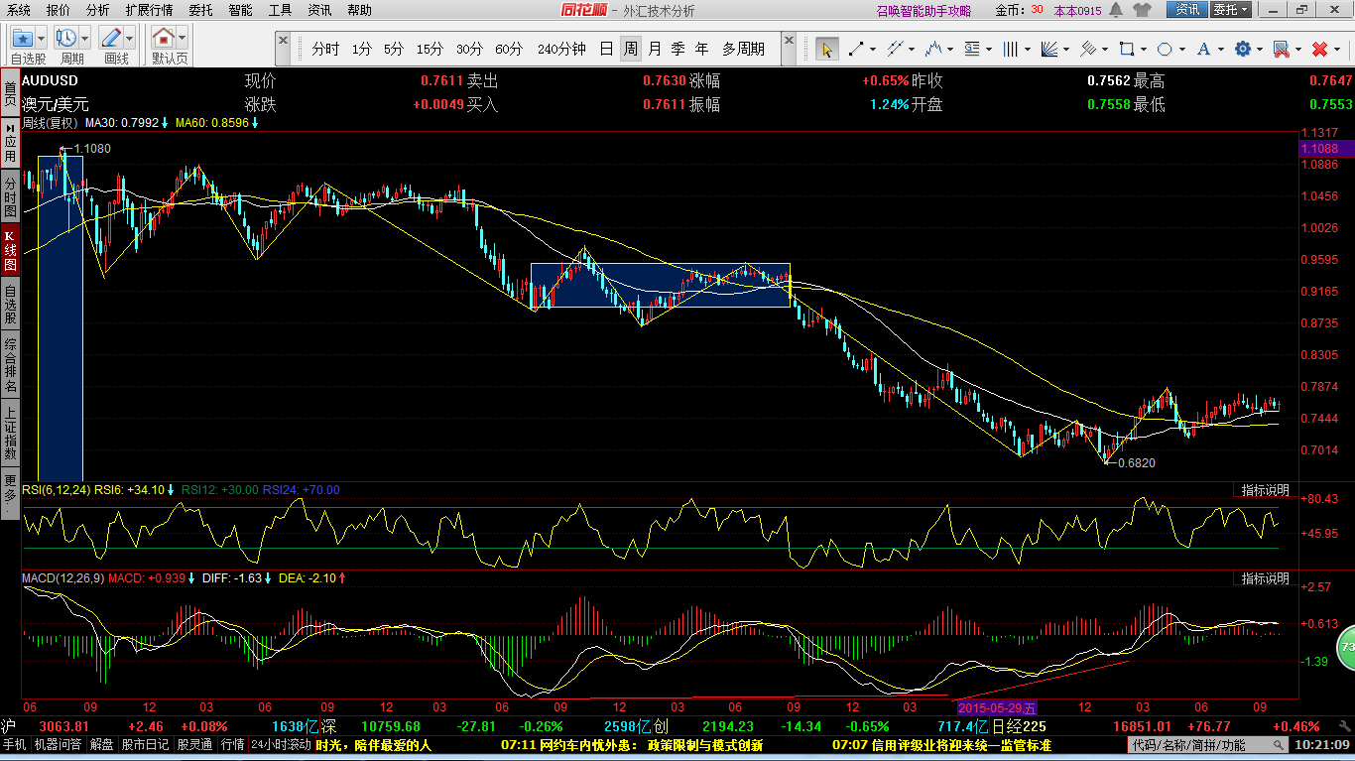Open the 上证指数 side tab

10,432
